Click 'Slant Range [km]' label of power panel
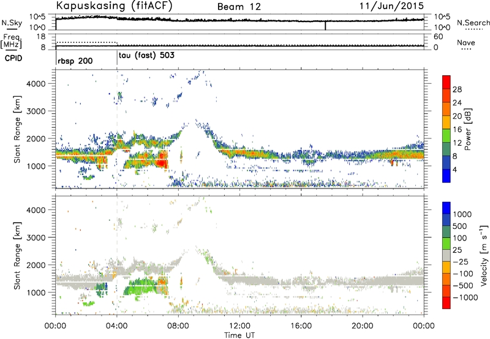The height and width of the screenshot is (339, 490). (x=18, y=129)
